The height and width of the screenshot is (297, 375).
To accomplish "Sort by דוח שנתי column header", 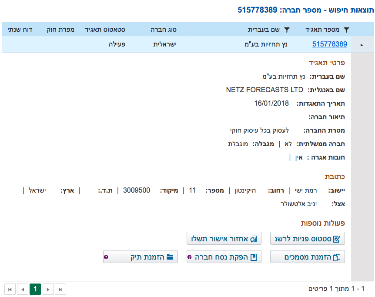I will 20,30.
